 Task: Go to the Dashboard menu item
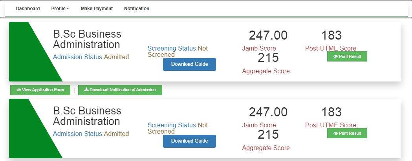(x=28, y=9)
